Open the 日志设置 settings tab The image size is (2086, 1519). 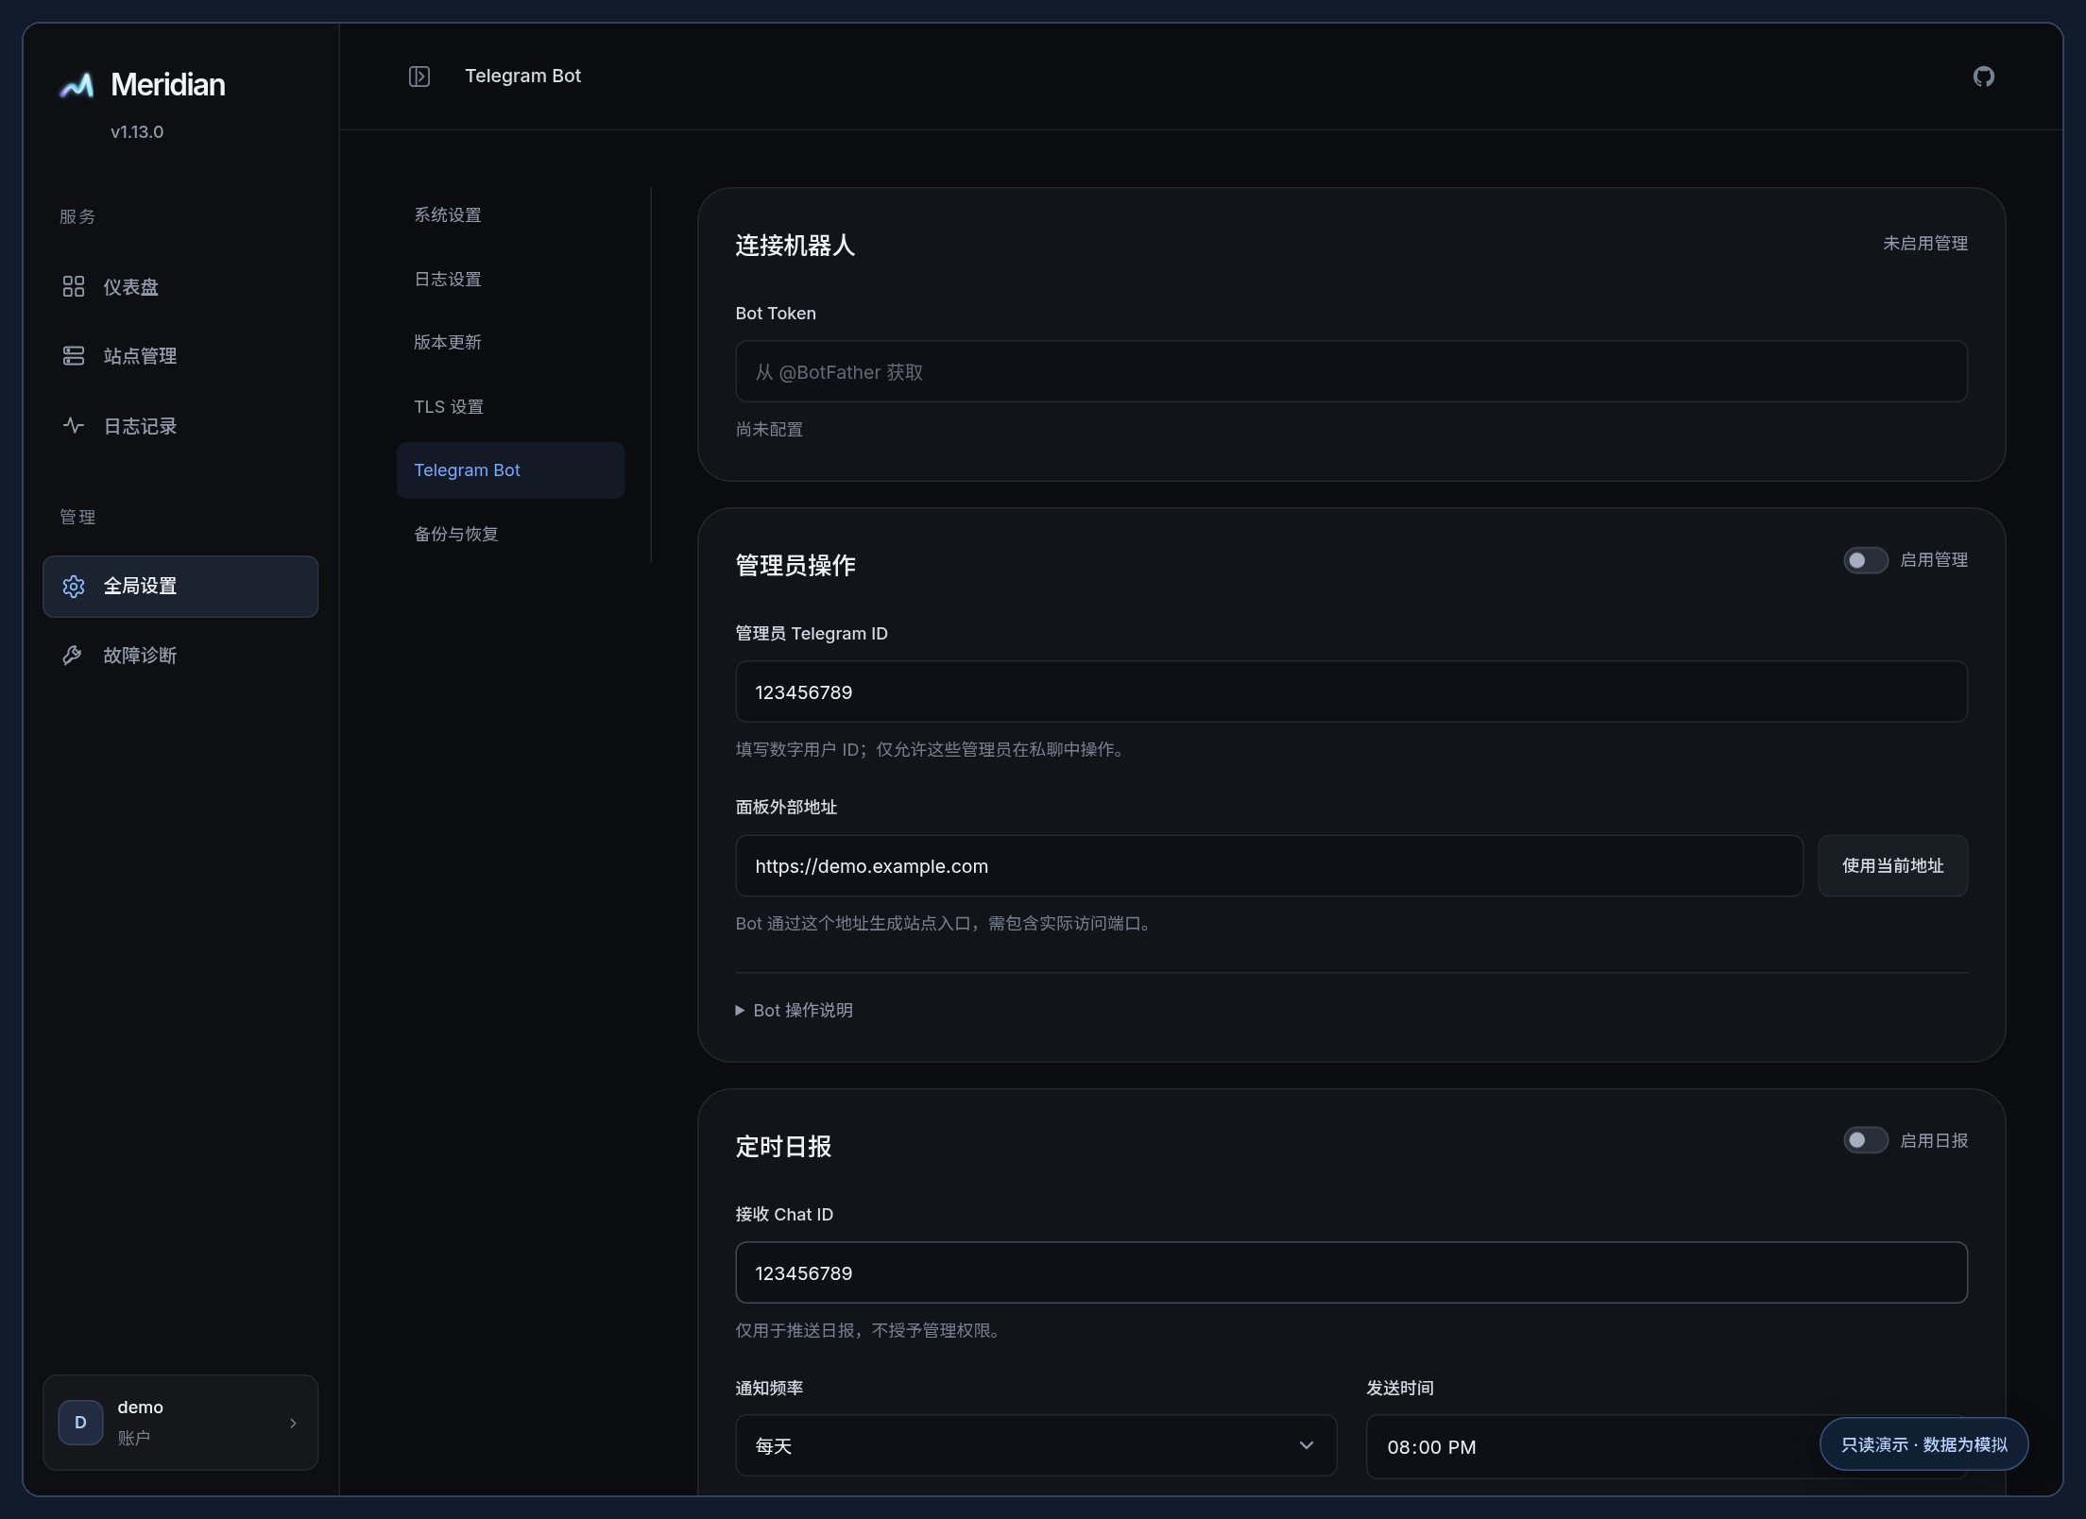pyautogui.click(x=510, y=280)
